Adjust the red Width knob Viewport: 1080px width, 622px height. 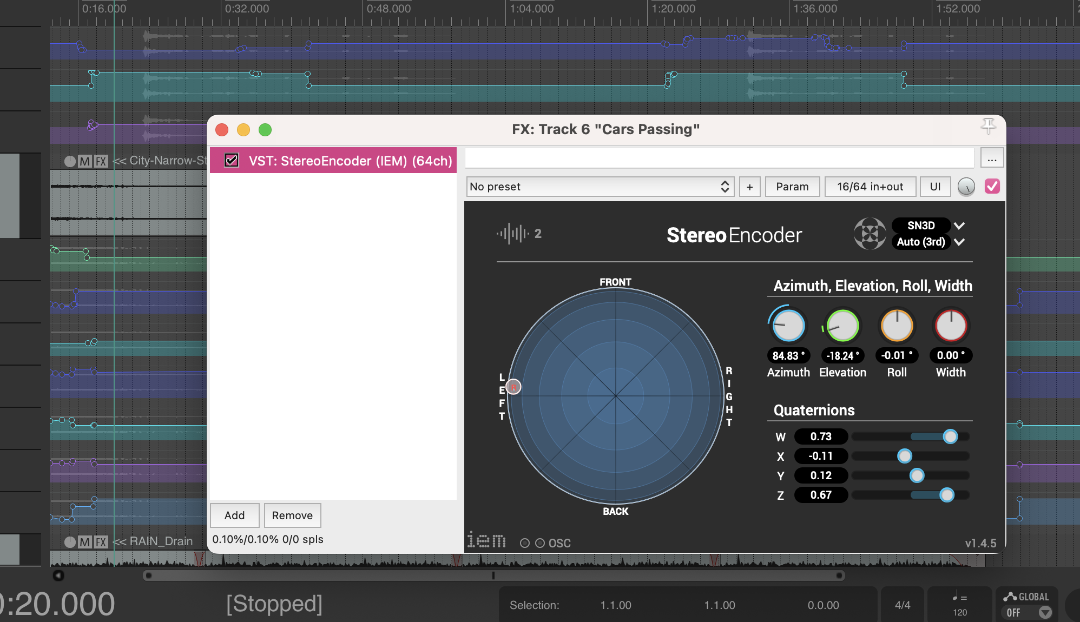click(x=951, y=326)
